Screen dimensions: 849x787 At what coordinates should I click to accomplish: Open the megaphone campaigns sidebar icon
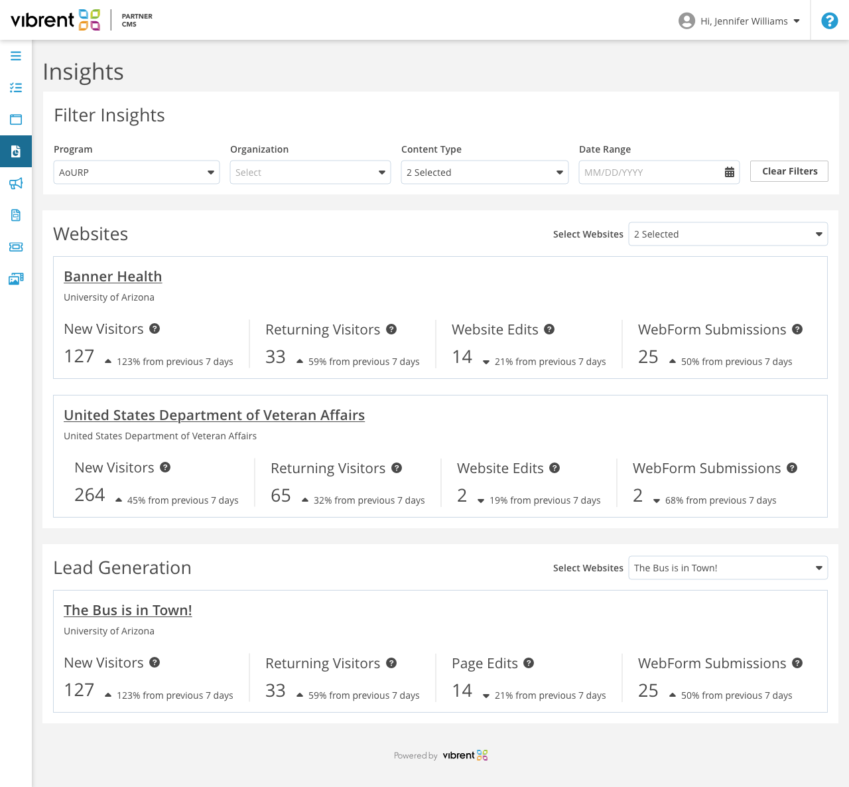pyautogui.click(x=16, y=183)
